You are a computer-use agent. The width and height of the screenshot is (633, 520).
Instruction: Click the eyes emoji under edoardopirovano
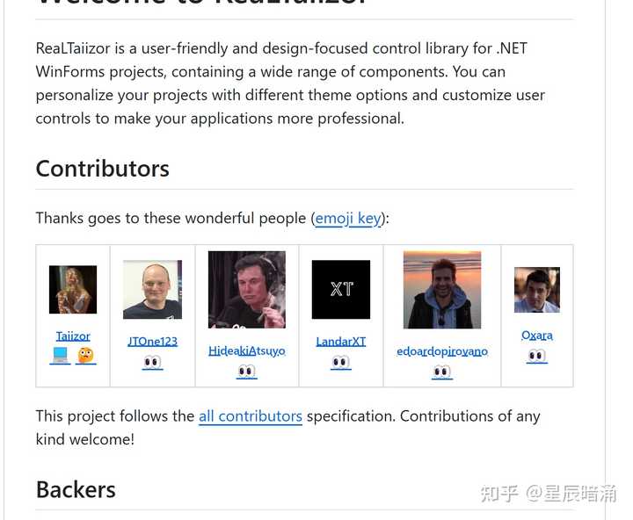(442, 372)
